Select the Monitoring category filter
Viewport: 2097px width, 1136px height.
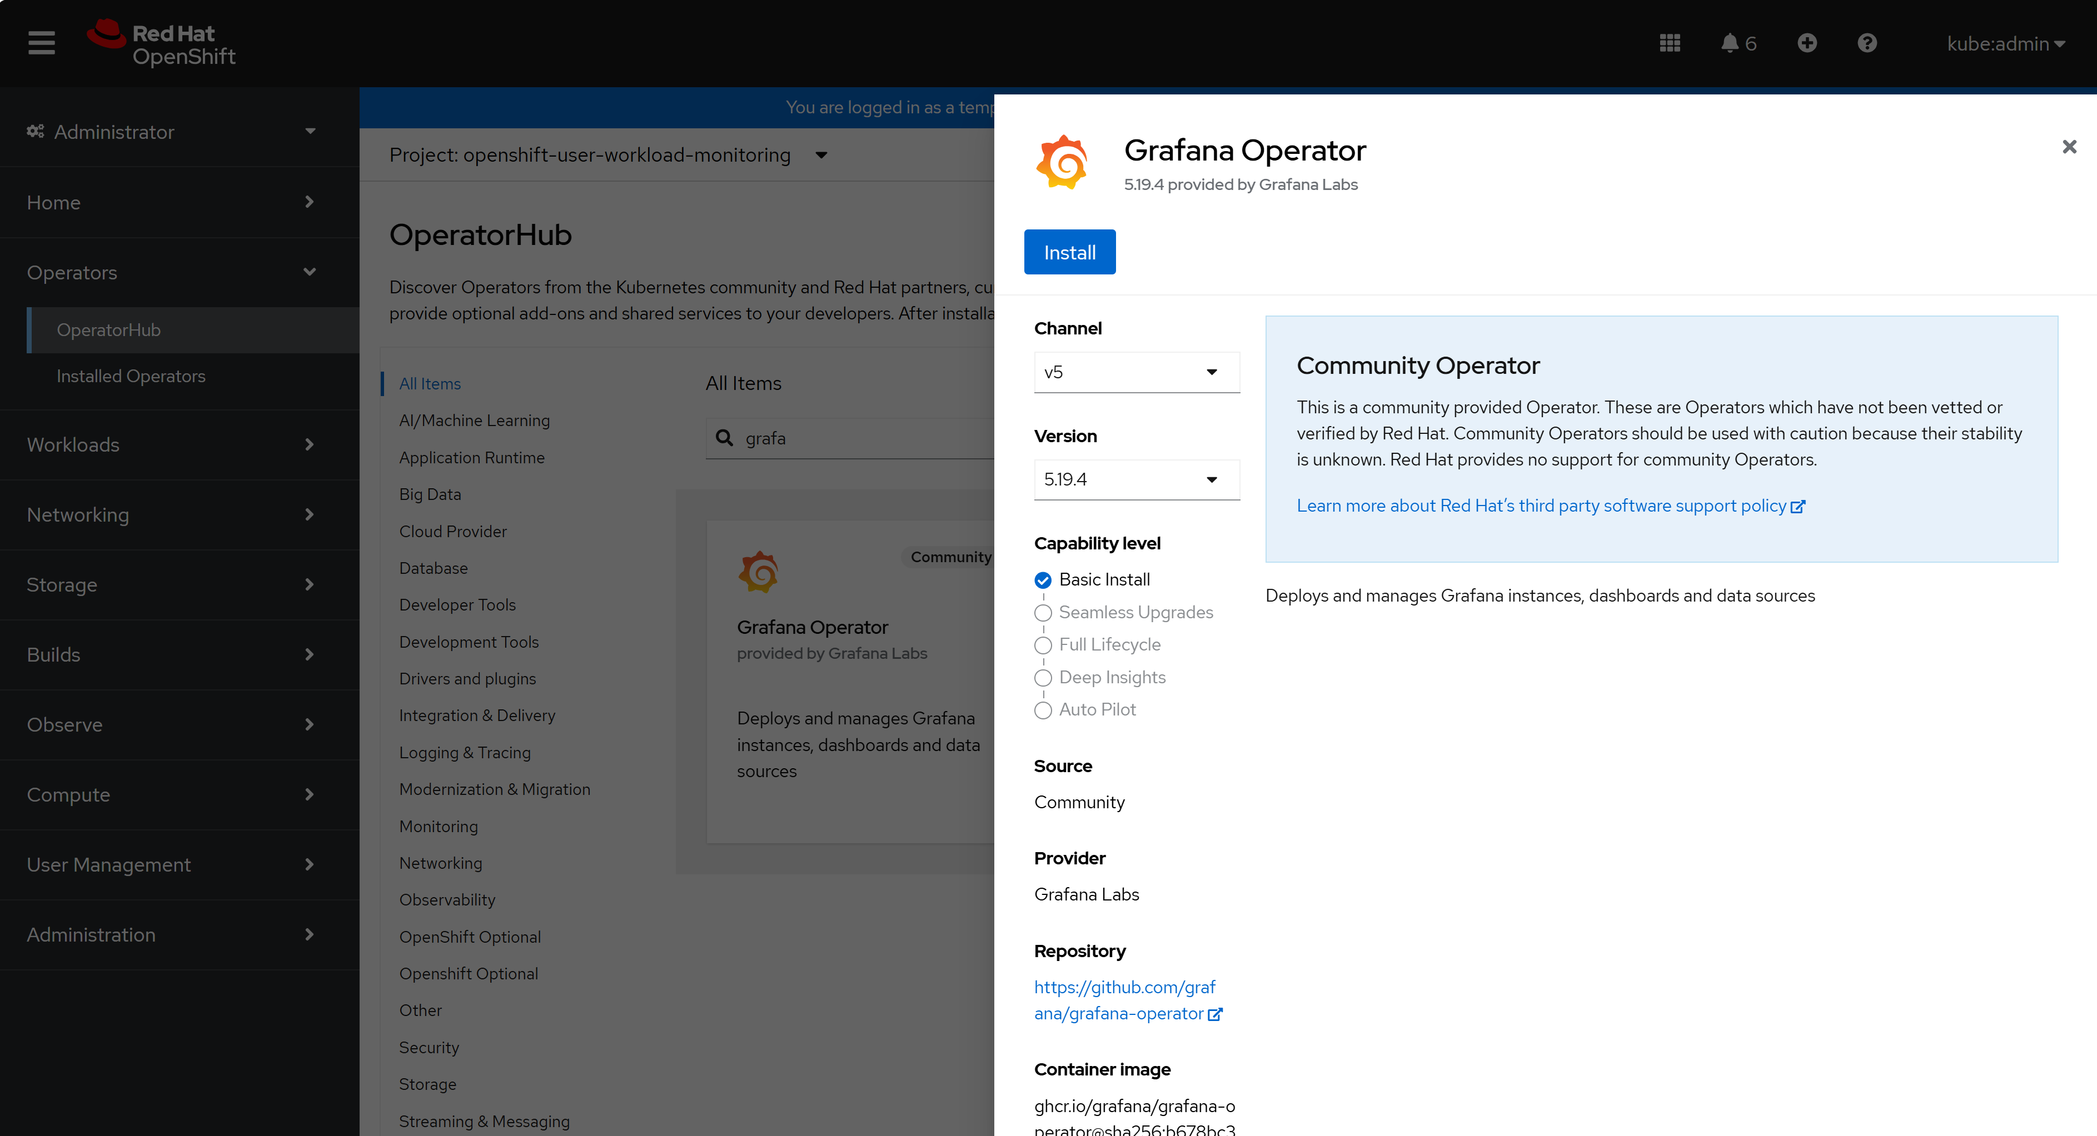coord(439,827)
